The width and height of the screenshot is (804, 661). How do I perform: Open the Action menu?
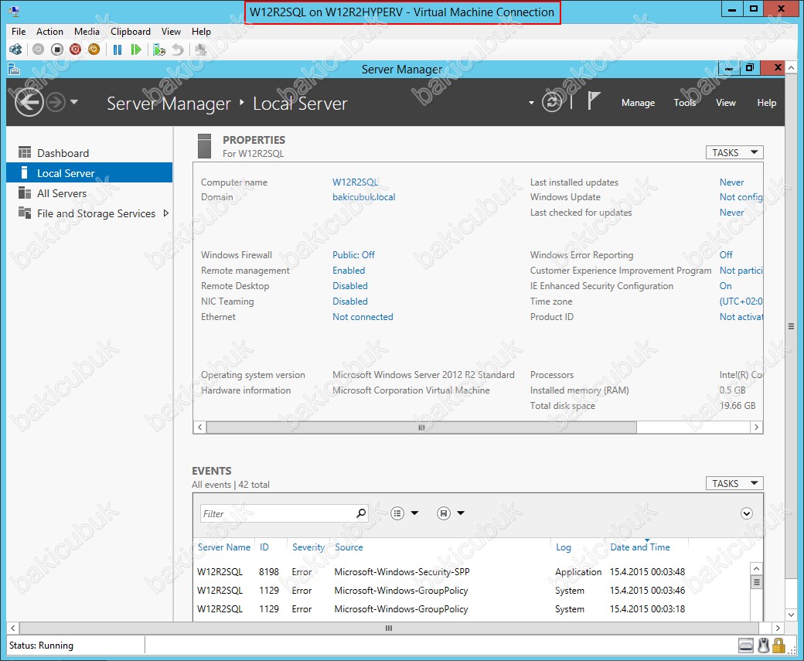49,32
